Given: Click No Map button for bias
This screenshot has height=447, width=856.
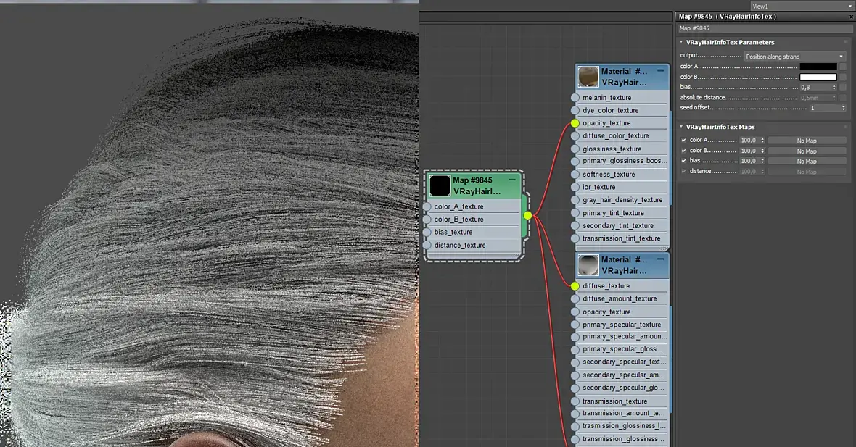Looking at the screenshot, I should point(807,162).
